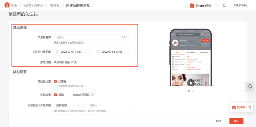Collapse the 聊聊 chat widget with the arrow icon
The width and height of the screenshot is (256, 127).
point(250,107)
